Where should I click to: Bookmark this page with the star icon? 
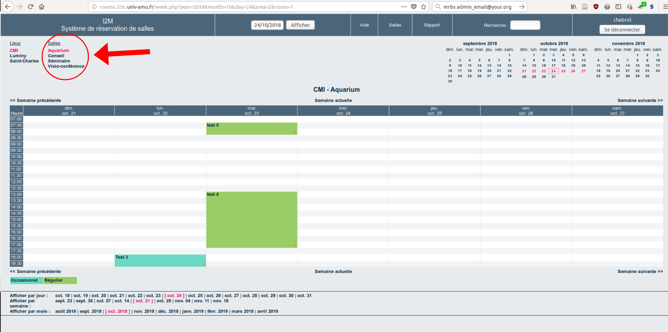coord(424,7)
